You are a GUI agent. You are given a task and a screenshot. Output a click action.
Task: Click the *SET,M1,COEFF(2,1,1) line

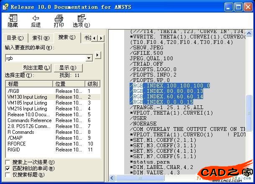tap(163, 140)
